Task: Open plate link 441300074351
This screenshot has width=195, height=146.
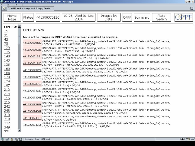Action: pos(32,125)
